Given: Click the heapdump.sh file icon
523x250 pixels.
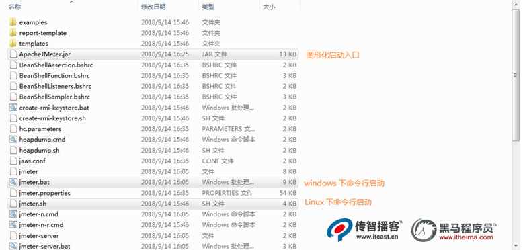Looking at the screenshot, I should pos(13,151).
